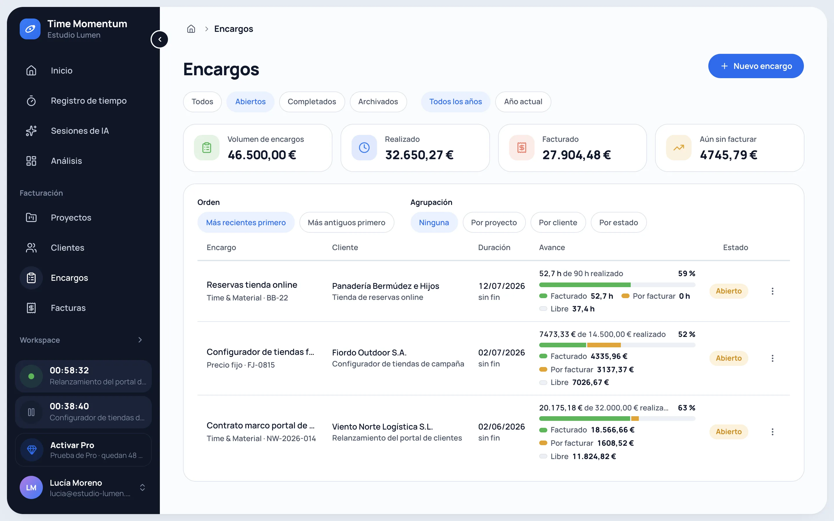834x521 pixels.
Task: Click the Activar Pro diamond icon
Action: point(32,450)
